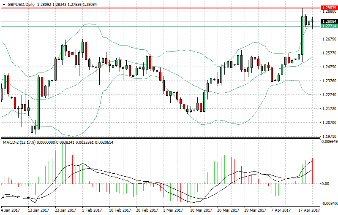
Task: Click the small arrow icon before GBPUSD,Daily
Action: pos(3,5)
